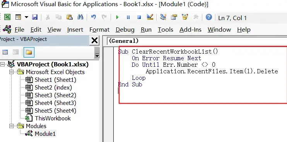The width and height of the screenshot is (287, 142).
Task: Save Book1 with the floppy disk icon
Action: 35,17
